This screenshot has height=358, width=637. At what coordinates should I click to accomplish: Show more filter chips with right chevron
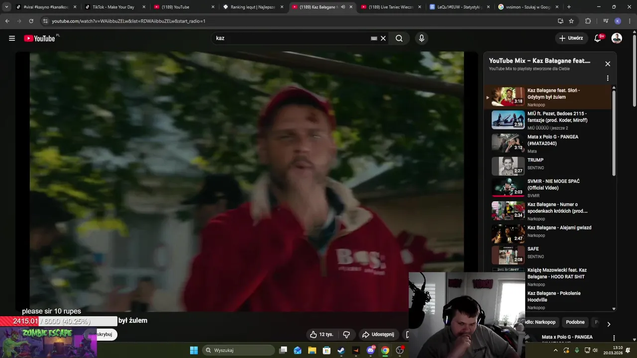pos(608,324)
